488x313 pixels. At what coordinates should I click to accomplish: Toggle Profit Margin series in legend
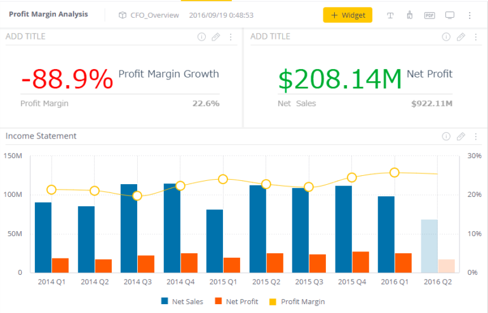tap(297, 302)
